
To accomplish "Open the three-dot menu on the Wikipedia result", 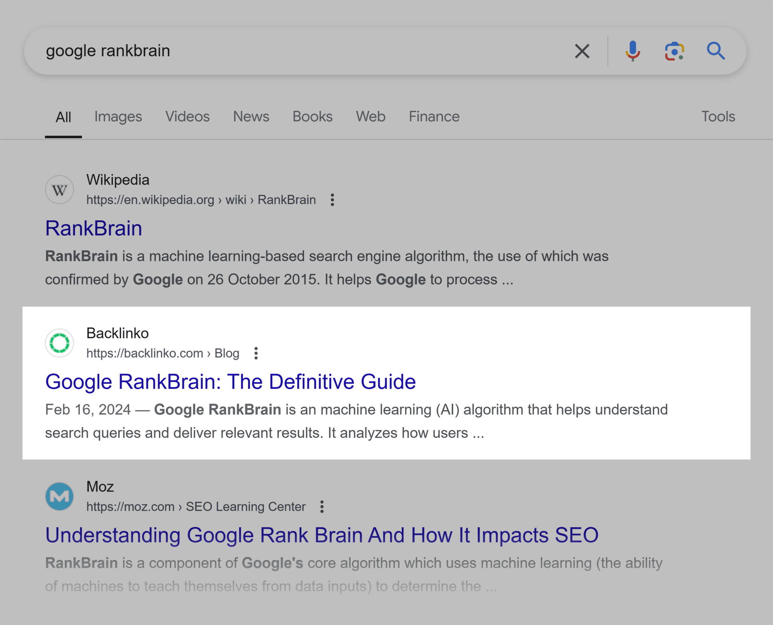I will click(333, 200).
